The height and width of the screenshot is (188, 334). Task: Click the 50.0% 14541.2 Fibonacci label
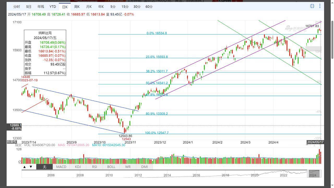[x=157, y=83]
